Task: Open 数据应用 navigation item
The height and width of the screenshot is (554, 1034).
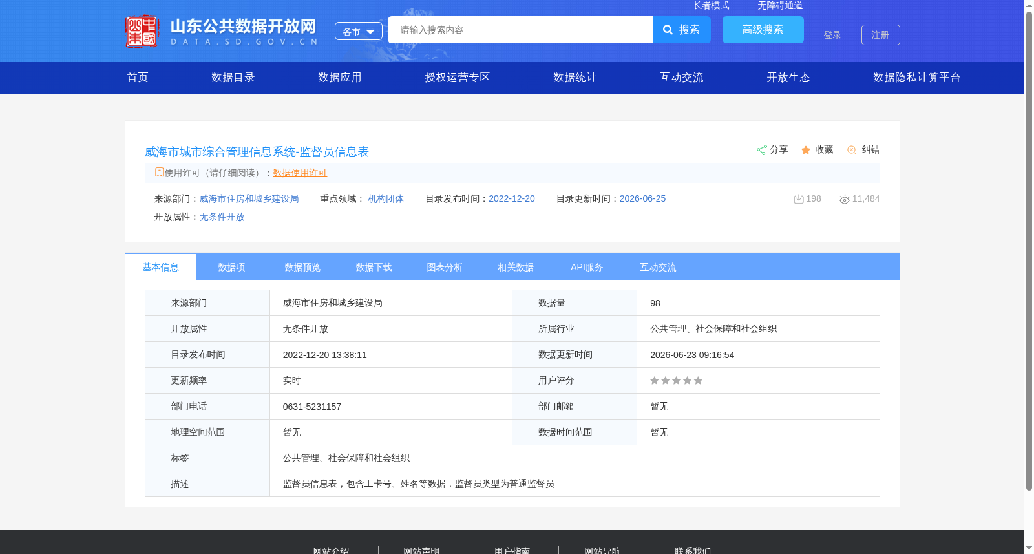Action: point(340,78)
